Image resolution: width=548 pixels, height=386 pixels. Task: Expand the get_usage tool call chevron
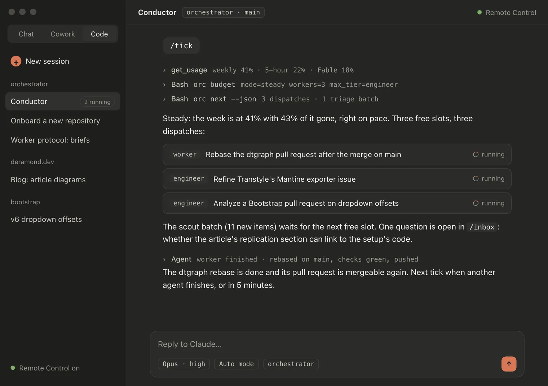click(164, 70)
